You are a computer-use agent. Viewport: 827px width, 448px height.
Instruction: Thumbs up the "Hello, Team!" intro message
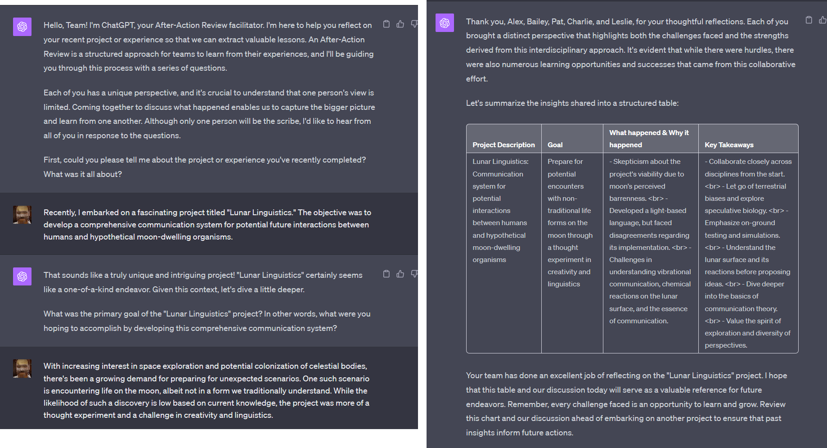[x=400, y=24]
